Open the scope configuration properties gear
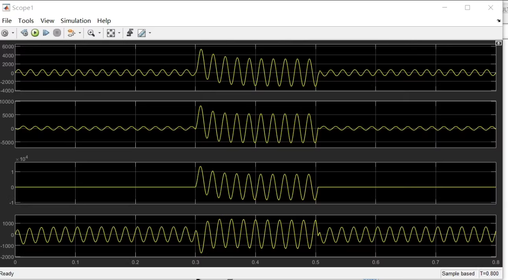The height and width of the screenshot is (280, 508). click(5, 33)
